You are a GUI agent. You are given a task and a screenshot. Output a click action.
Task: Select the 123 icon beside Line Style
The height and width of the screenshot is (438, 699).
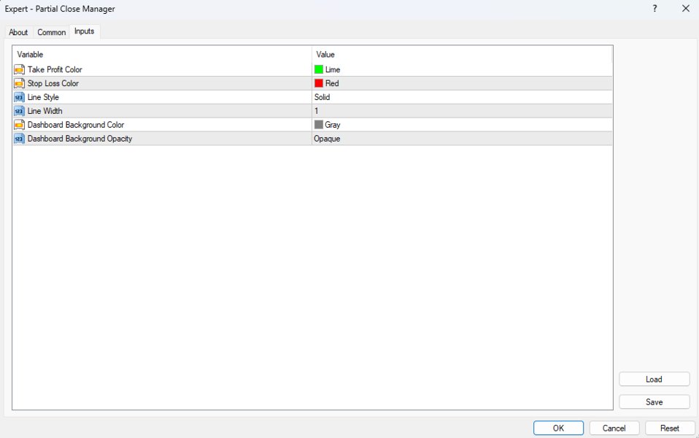(19, 96)
